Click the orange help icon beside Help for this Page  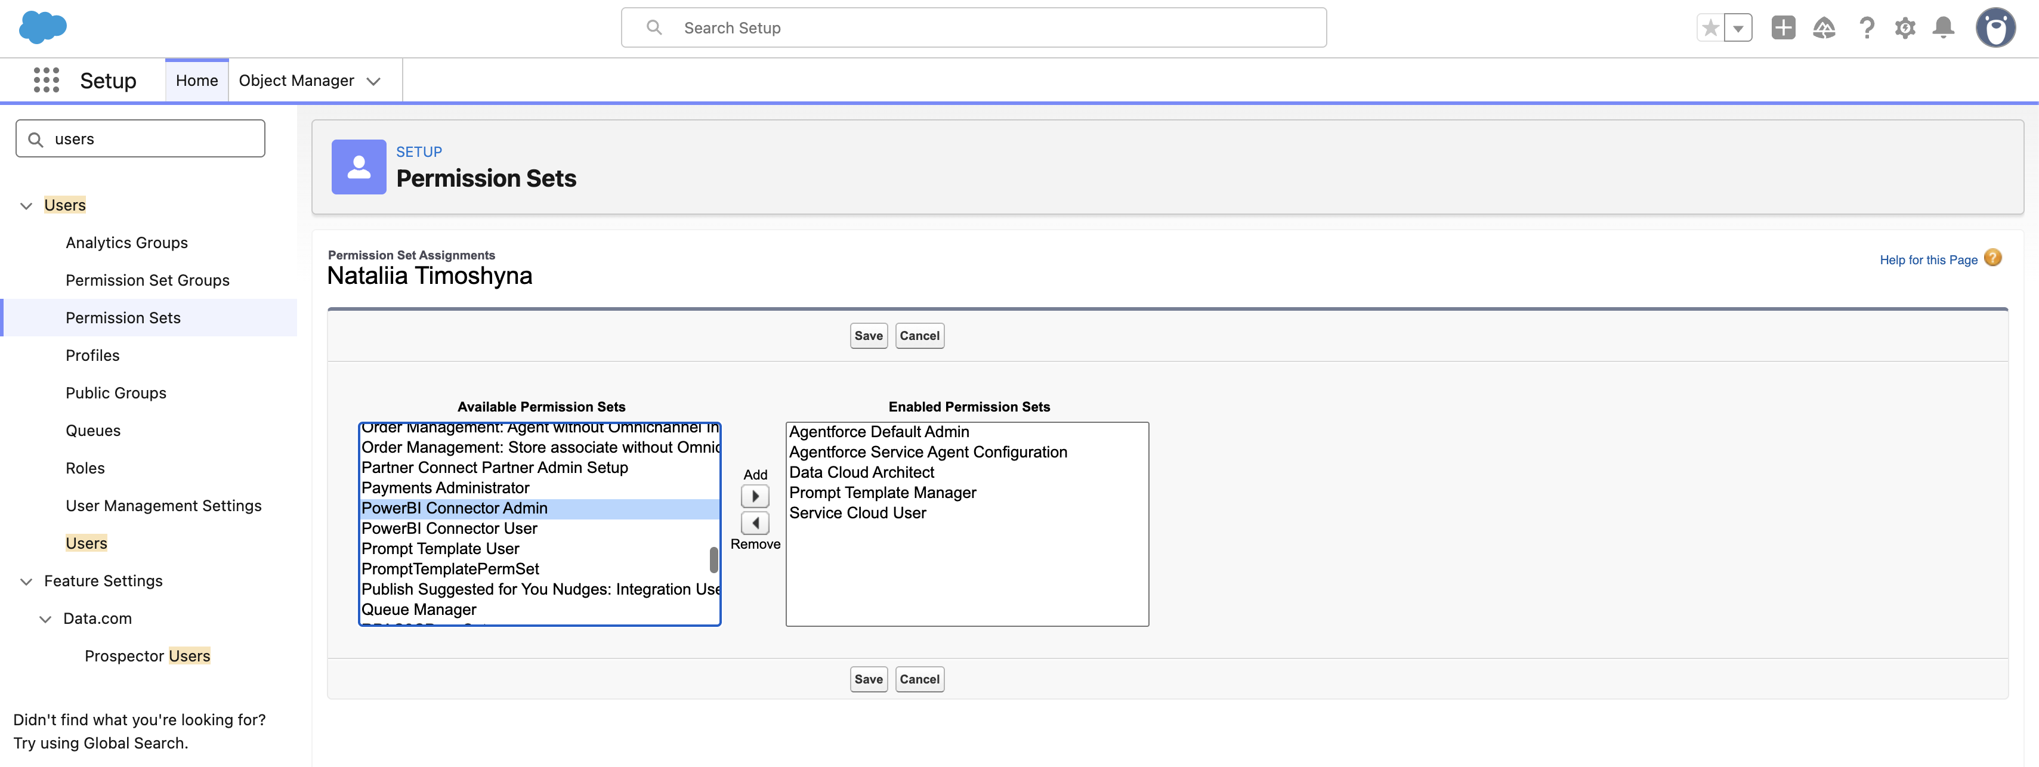click(1992, 258)
